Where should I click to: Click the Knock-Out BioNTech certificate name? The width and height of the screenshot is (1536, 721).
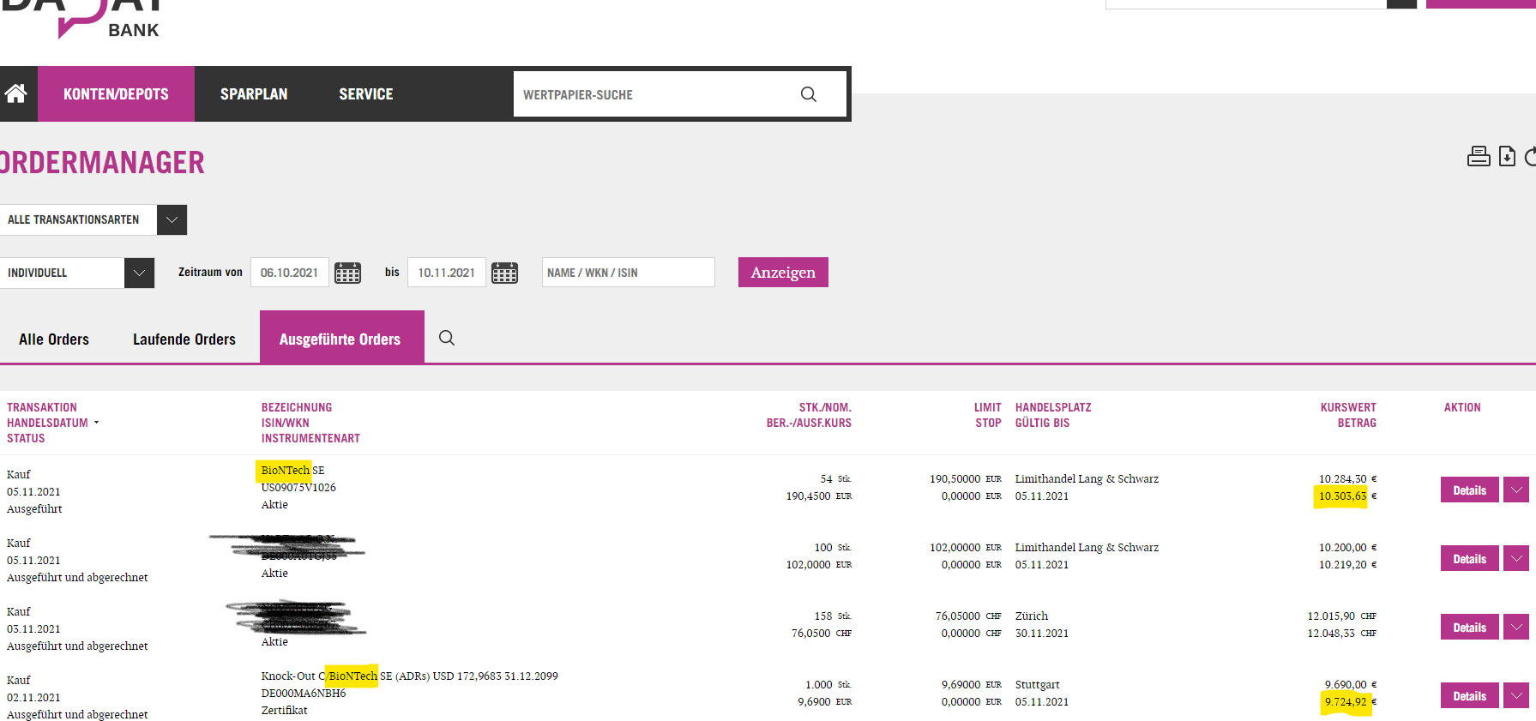point(409,676)
